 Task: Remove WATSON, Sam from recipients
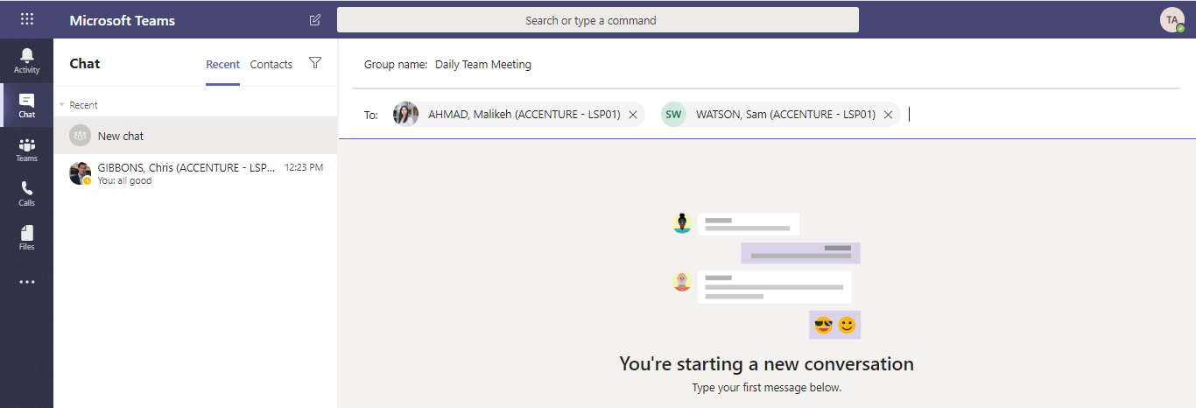[888, 115]
